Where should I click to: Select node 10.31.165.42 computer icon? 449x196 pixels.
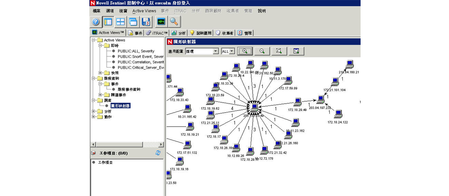(187, 109)
